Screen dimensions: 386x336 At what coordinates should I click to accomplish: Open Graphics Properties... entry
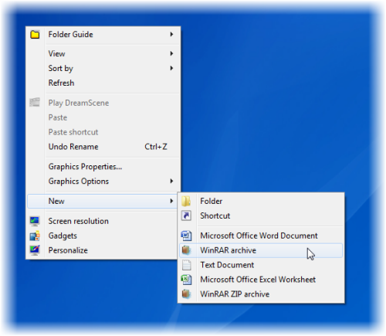103,167
